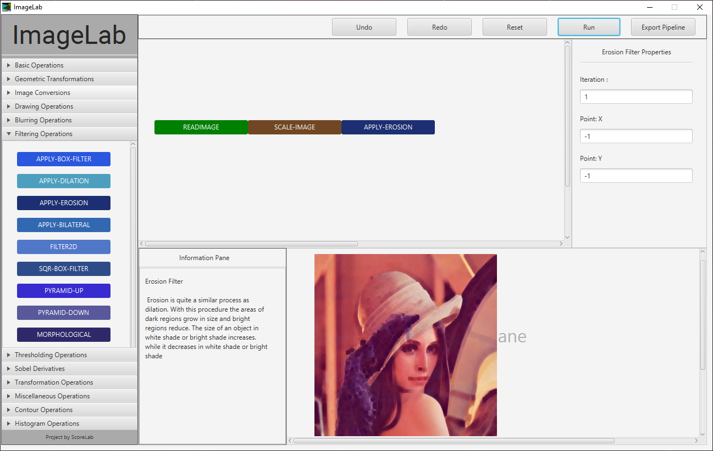This screenshot has height=451, width=713.
Task: Choose the MORPHOLOGICAL filter block
Action: coord(64,335)
